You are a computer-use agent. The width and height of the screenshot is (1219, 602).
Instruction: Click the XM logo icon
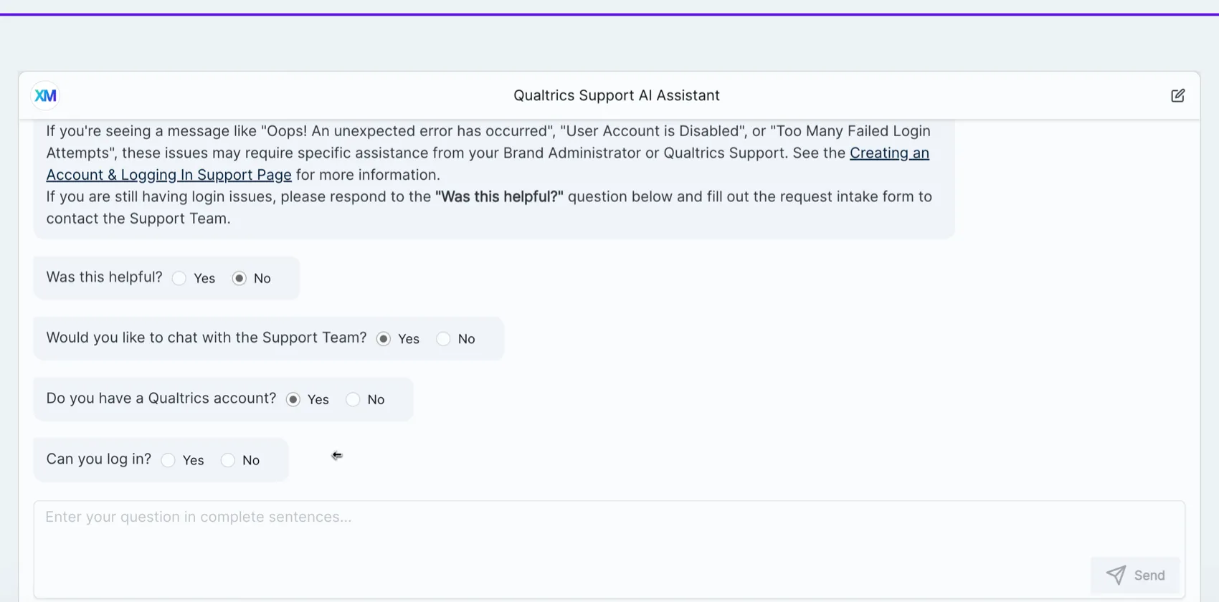click(x=44, y=95)
